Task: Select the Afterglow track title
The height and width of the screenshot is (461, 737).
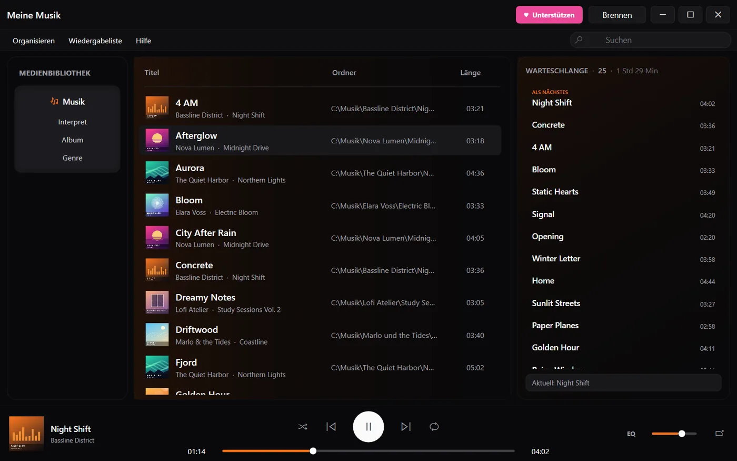Action: [196, 135]
